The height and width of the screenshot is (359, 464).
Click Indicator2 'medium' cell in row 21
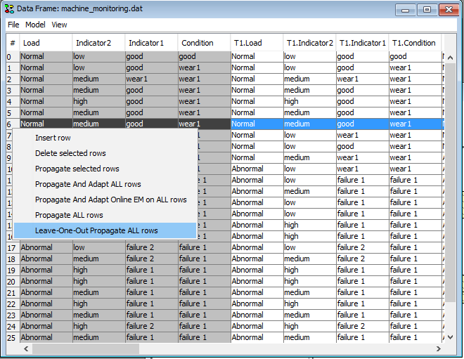(99, 292)
